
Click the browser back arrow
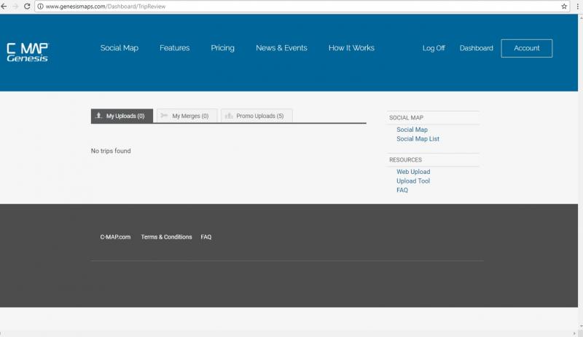tap(4, 6)
